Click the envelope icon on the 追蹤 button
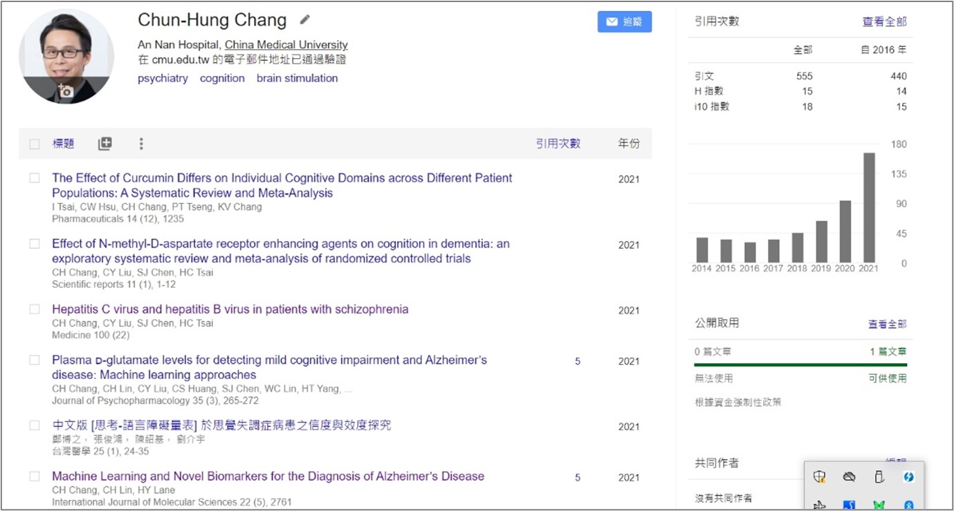The image size is (954, 511). coord(612,22)
